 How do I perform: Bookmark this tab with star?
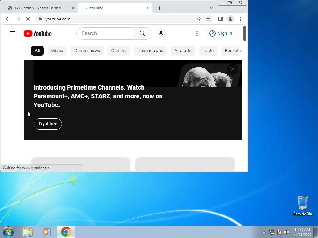[x=208, y=19]
